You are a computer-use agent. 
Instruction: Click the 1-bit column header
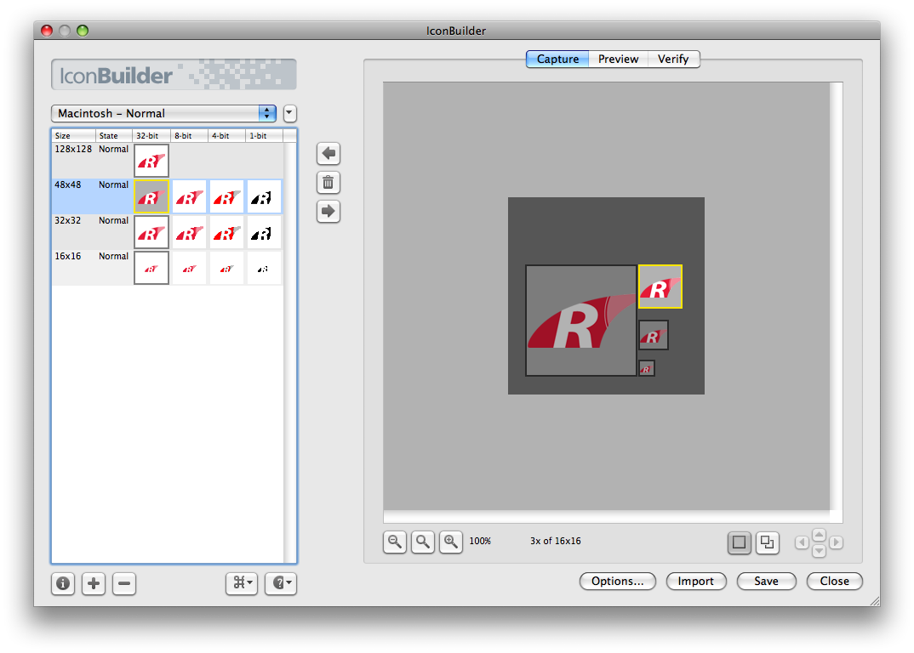(x=264, y=136)
